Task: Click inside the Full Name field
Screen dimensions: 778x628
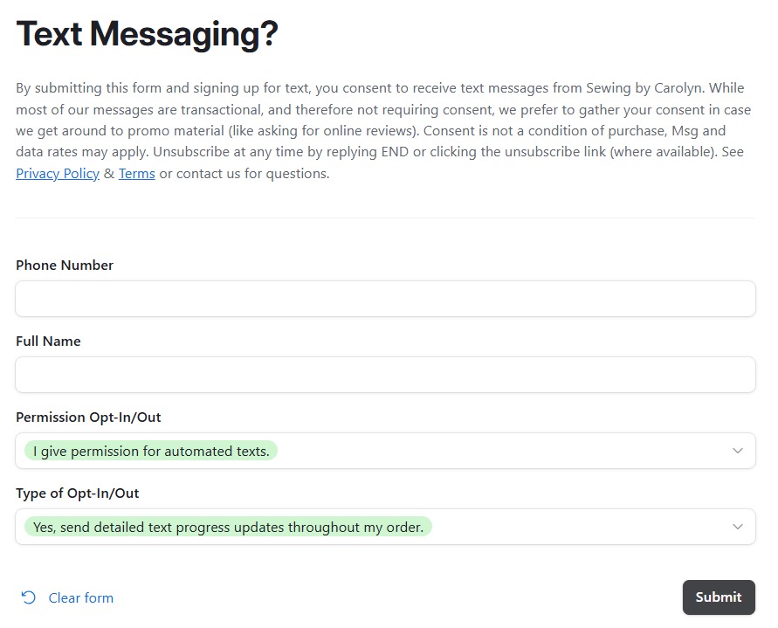Action: (x=385, y=374)
